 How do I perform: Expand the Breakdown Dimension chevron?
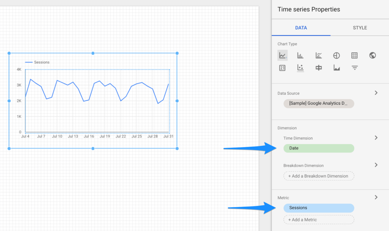tap(376, 165)
